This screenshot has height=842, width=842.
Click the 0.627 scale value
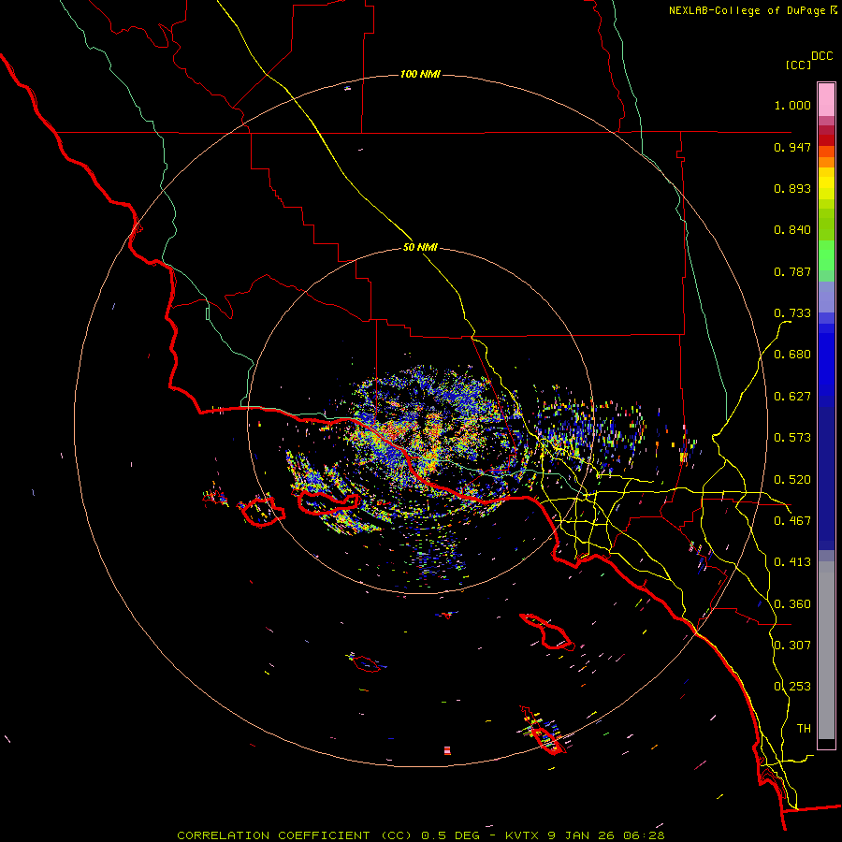[x=792, y=397]
